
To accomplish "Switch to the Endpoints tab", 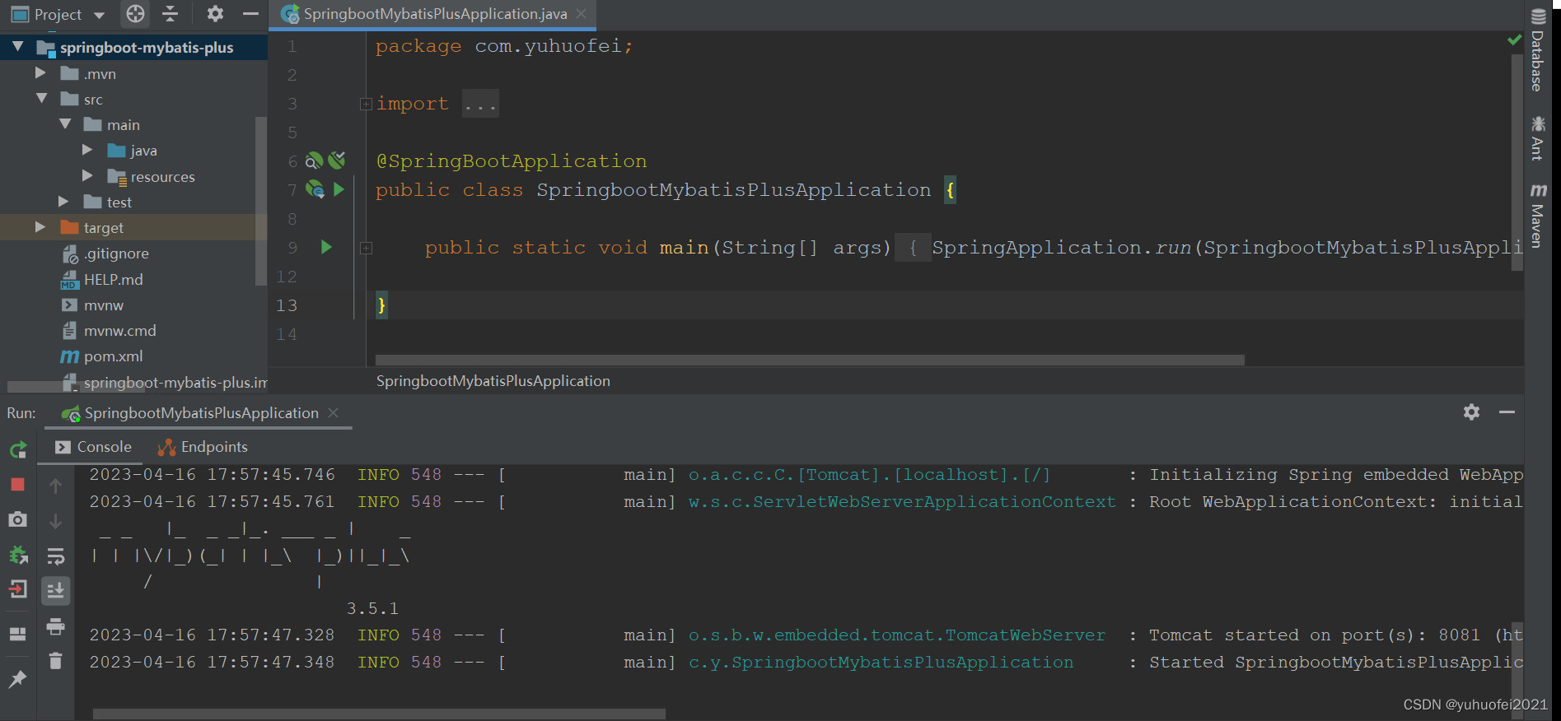I will [203, 447].
